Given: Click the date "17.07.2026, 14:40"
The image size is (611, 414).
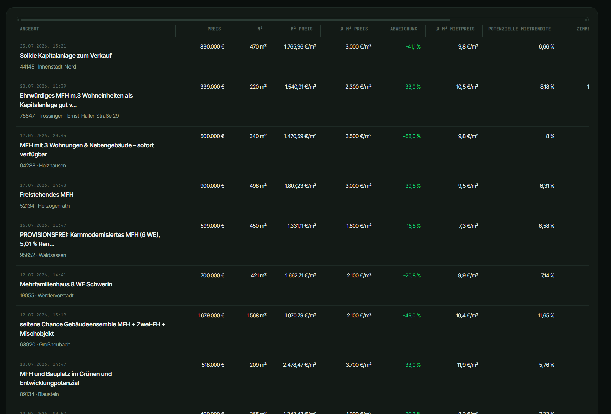Looking at the screenshot, I should (x=43, y=185).
